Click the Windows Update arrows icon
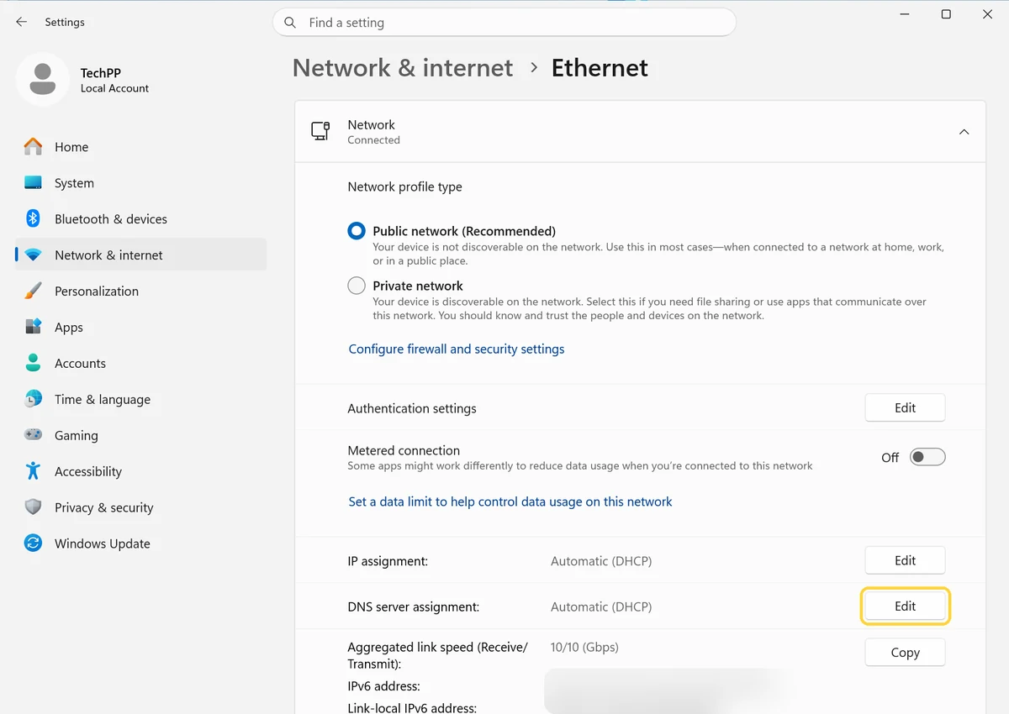Viewport: 1009px width, 714px height. point(33,543)
